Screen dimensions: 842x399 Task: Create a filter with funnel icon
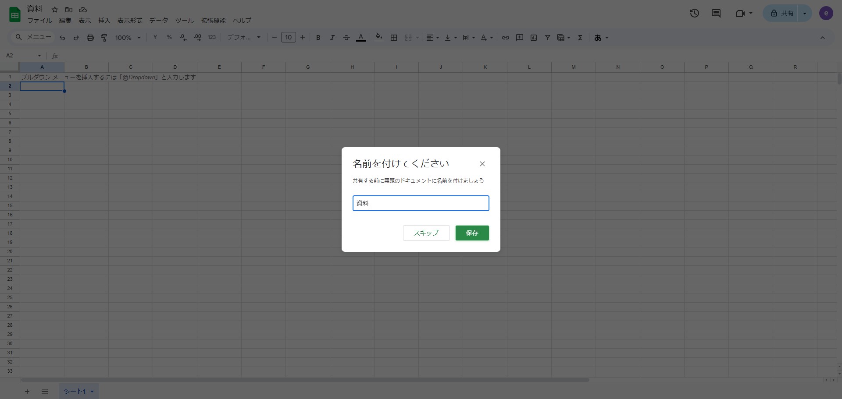tap(548, 38)
